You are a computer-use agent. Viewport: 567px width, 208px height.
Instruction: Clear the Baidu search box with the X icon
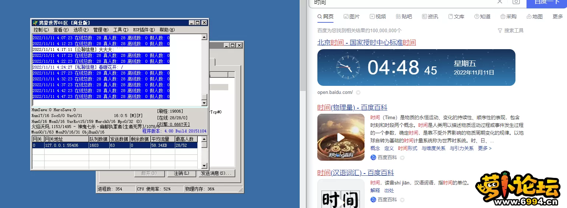click(500, 2)
